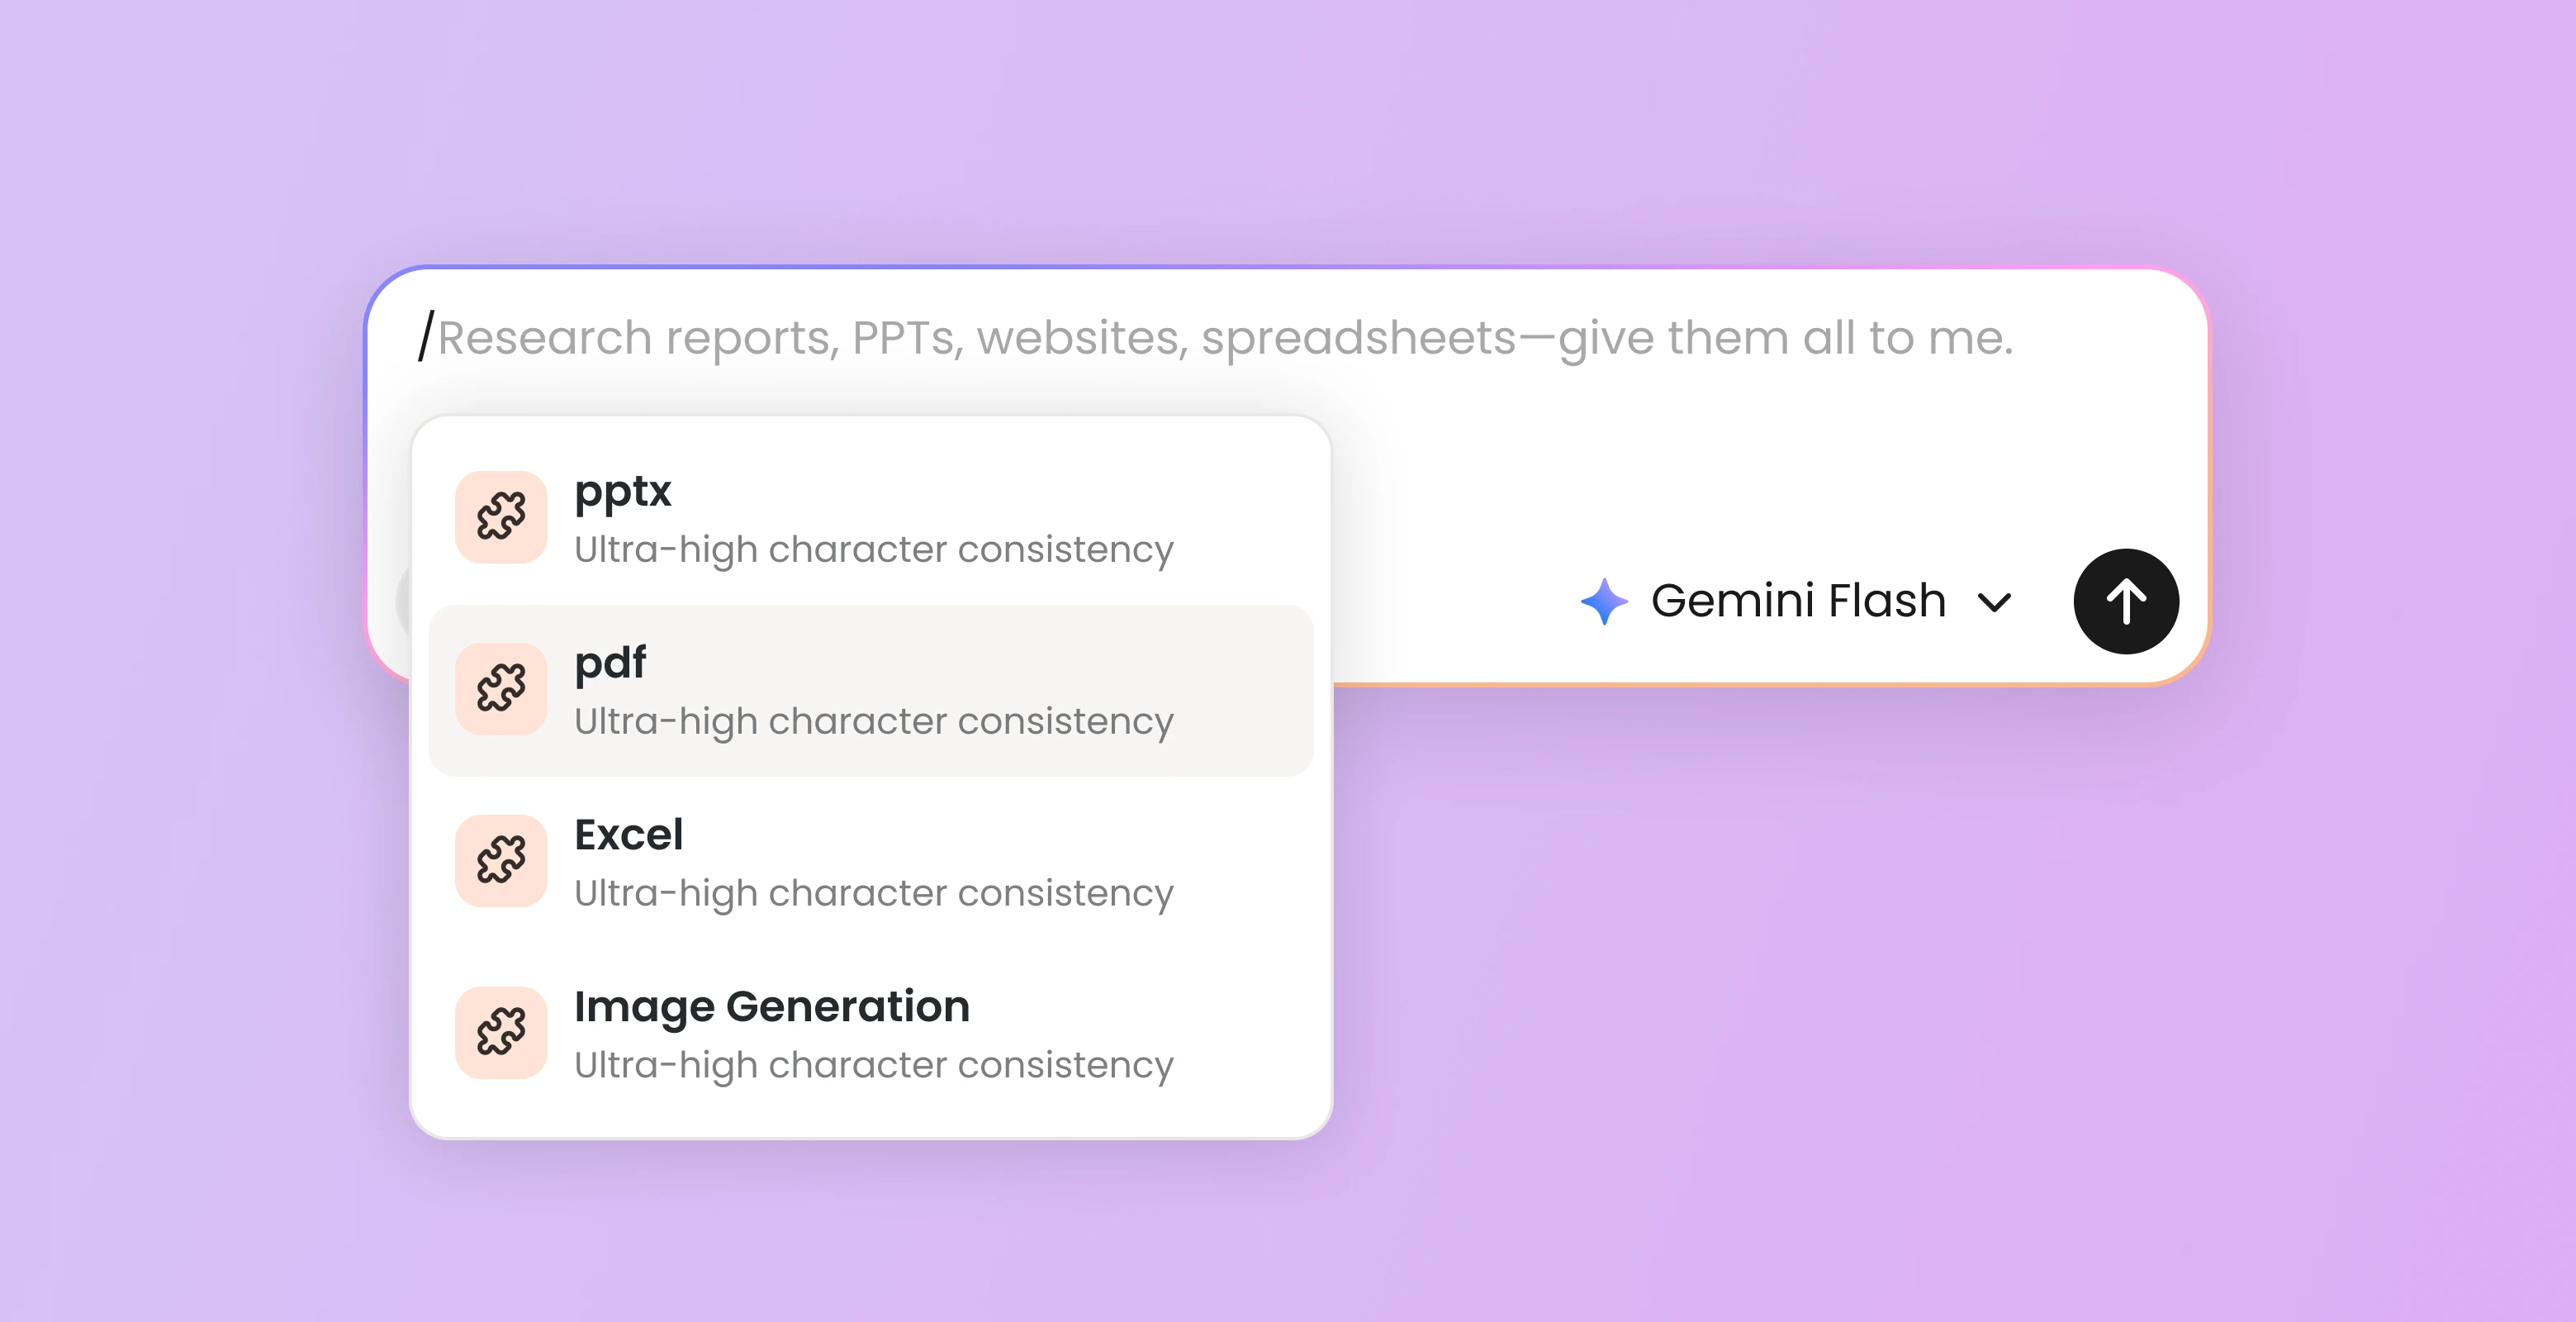Expand the model chevron next to Gemini Flash

click(x=1994, y=602)
